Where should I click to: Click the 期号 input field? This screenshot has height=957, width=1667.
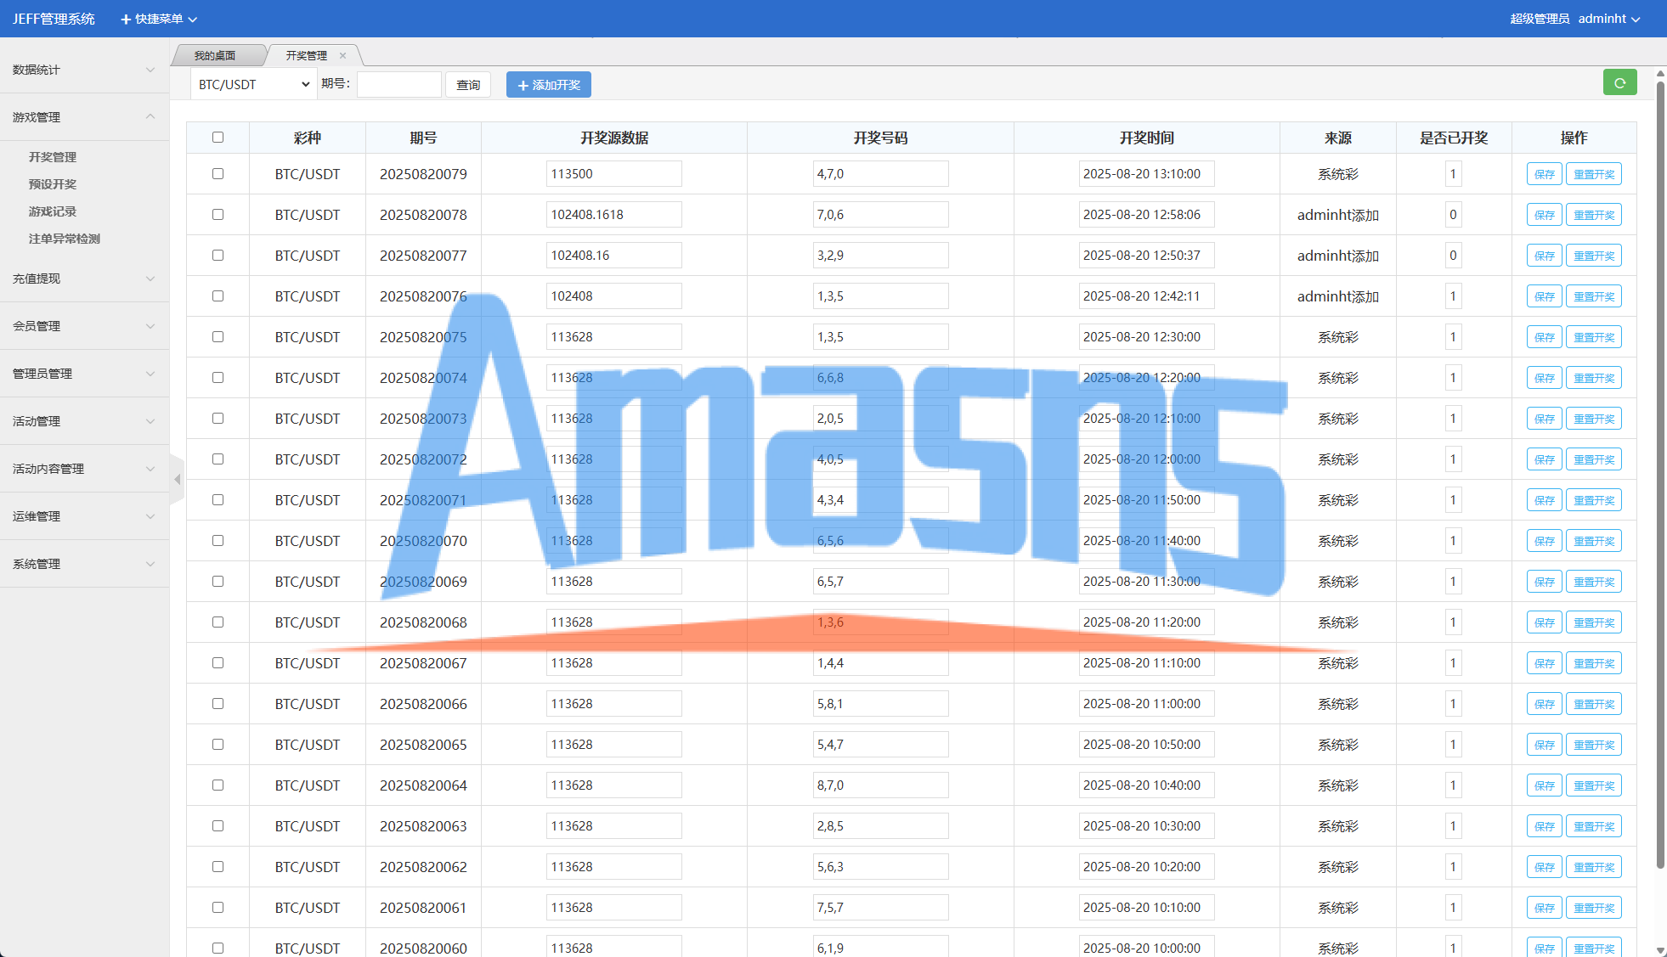[x=398, y=85]
